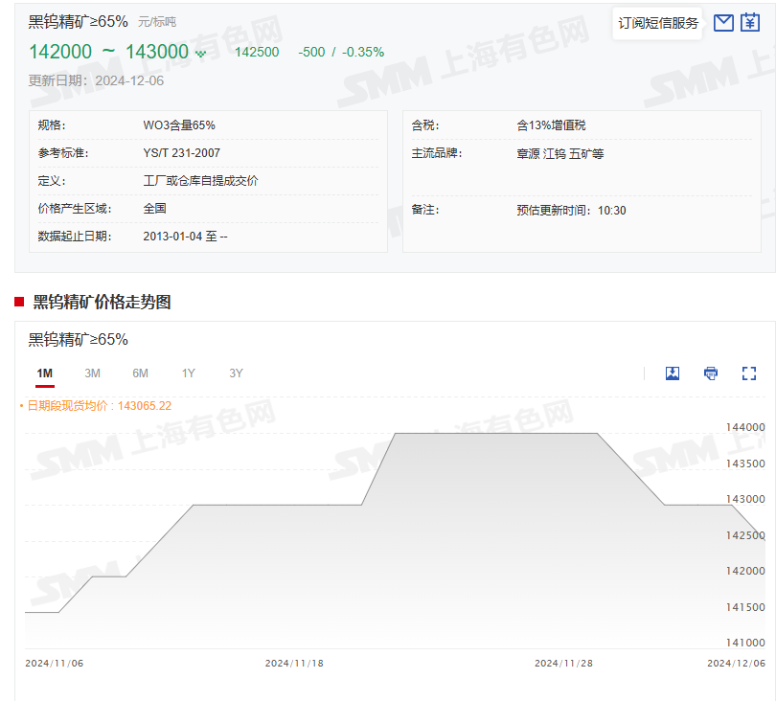Viewport: 776px width, 701px height.
Task: Print the price trend chart
Action: 710,373
